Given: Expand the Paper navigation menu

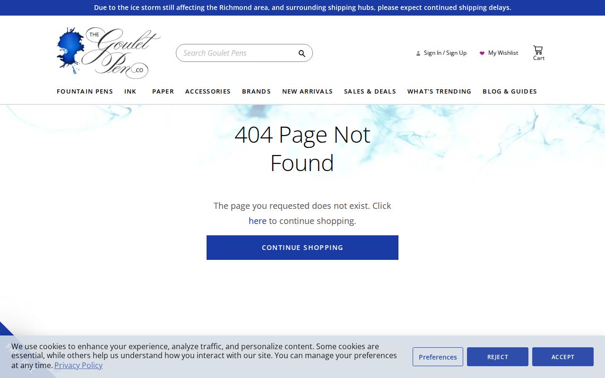Looking at the screenshot, I should pyautogui.click(x=163, y=91).
